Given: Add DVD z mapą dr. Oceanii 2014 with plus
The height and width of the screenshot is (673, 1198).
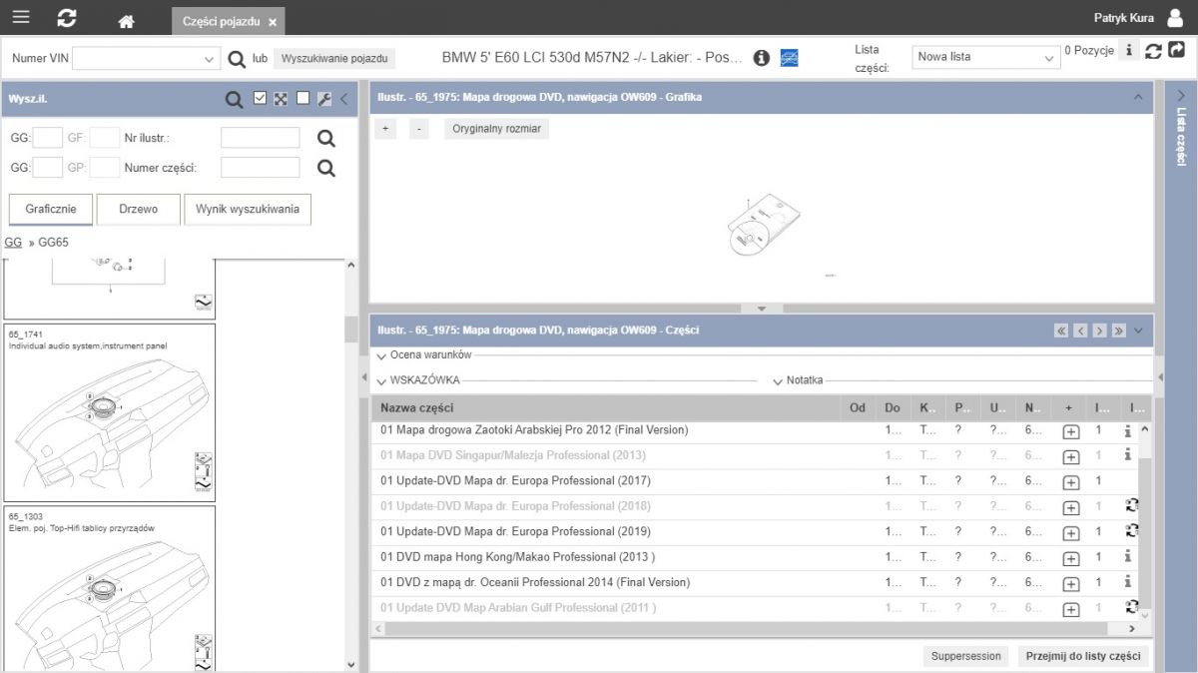Looking at the screenshot, I should click(1070, 584).
